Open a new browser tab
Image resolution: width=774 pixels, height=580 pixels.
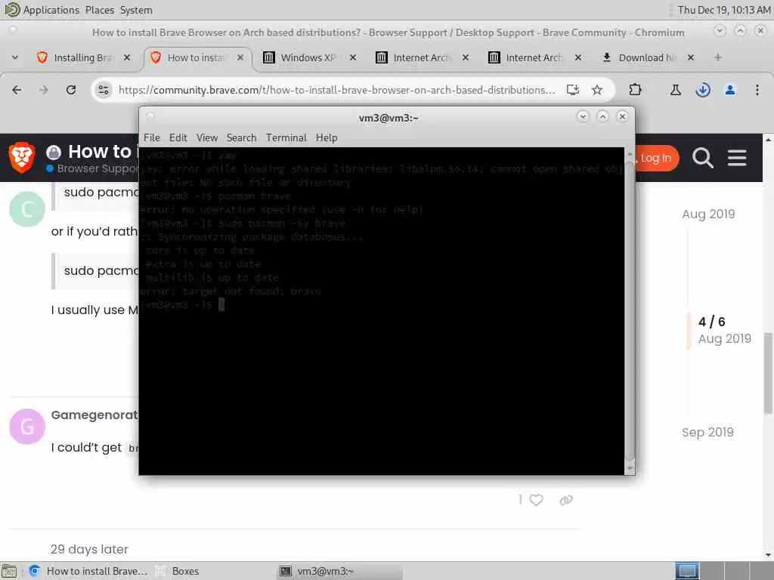click(718, 57)
